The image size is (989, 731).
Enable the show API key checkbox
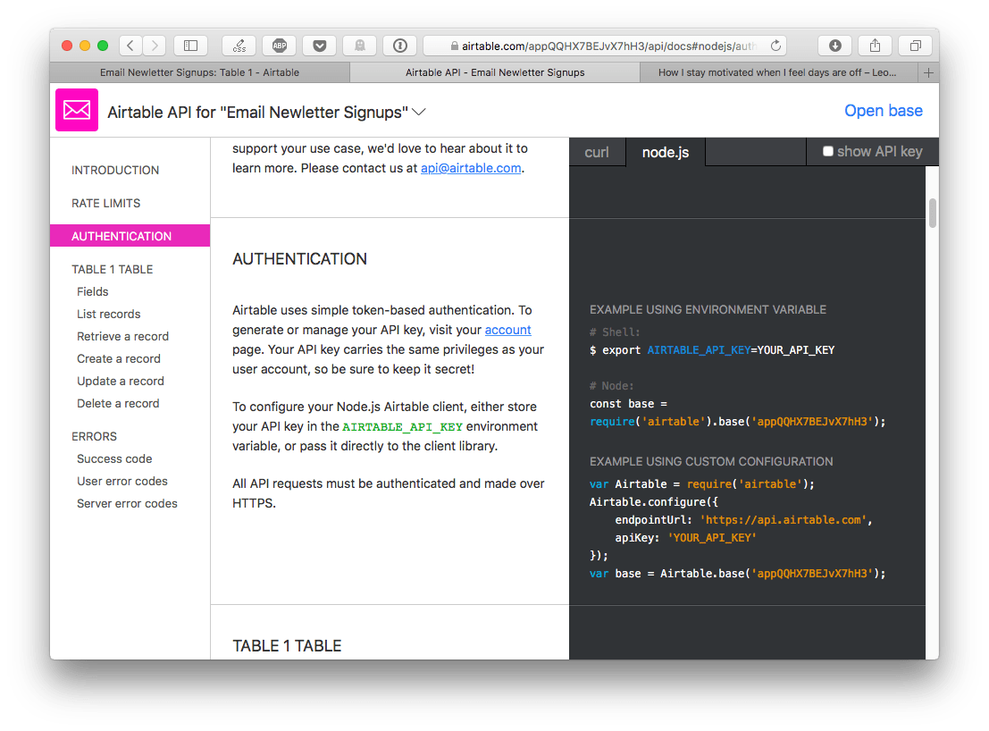tap(828, 151)
